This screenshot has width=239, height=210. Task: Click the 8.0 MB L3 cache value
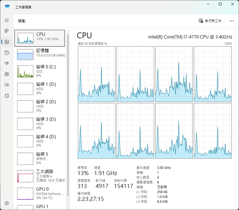coord(162,202)
